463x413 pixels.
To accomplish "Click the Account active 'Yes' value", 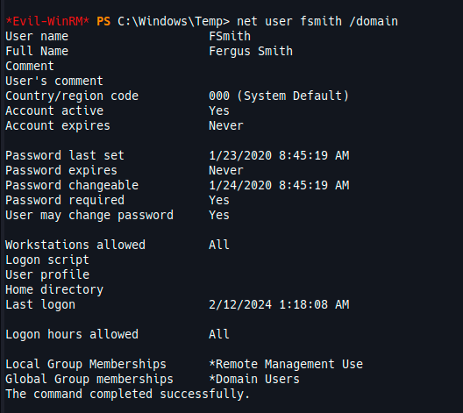I will tap(219, 110).
